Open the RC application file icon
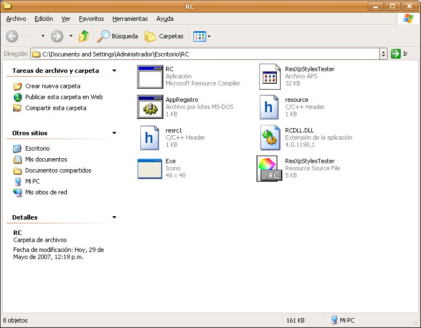This screenshot has height=328, width=421. point(150,77)
